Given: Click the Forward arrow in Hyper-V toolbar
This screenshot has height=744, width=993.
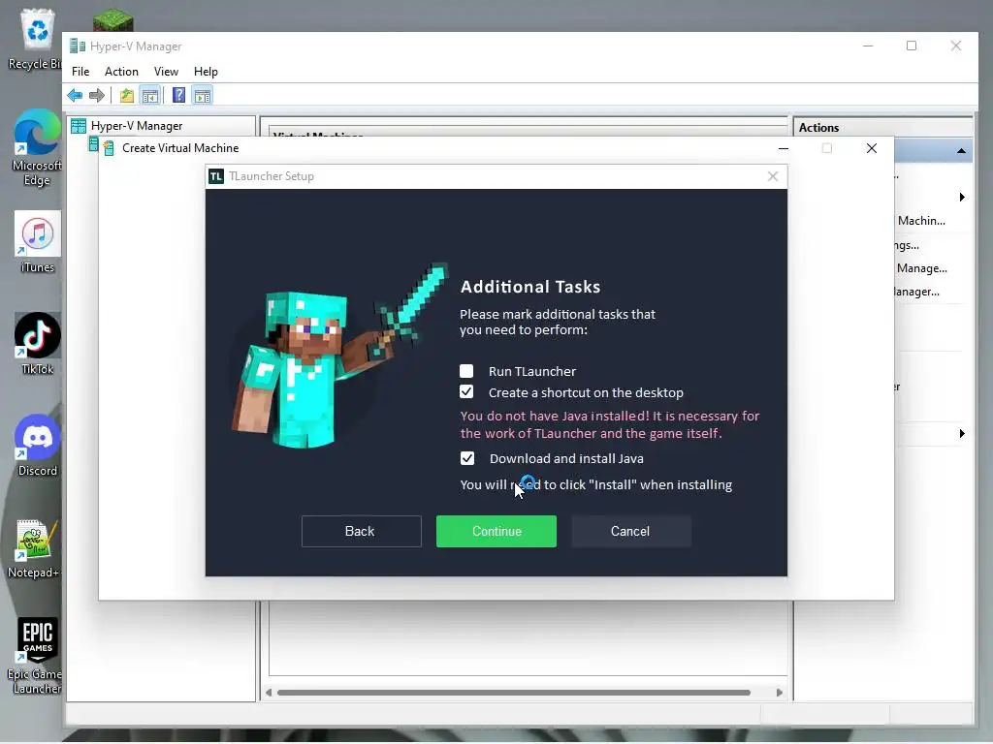Looking at the screenshot, I should click(x=97, y=96).
